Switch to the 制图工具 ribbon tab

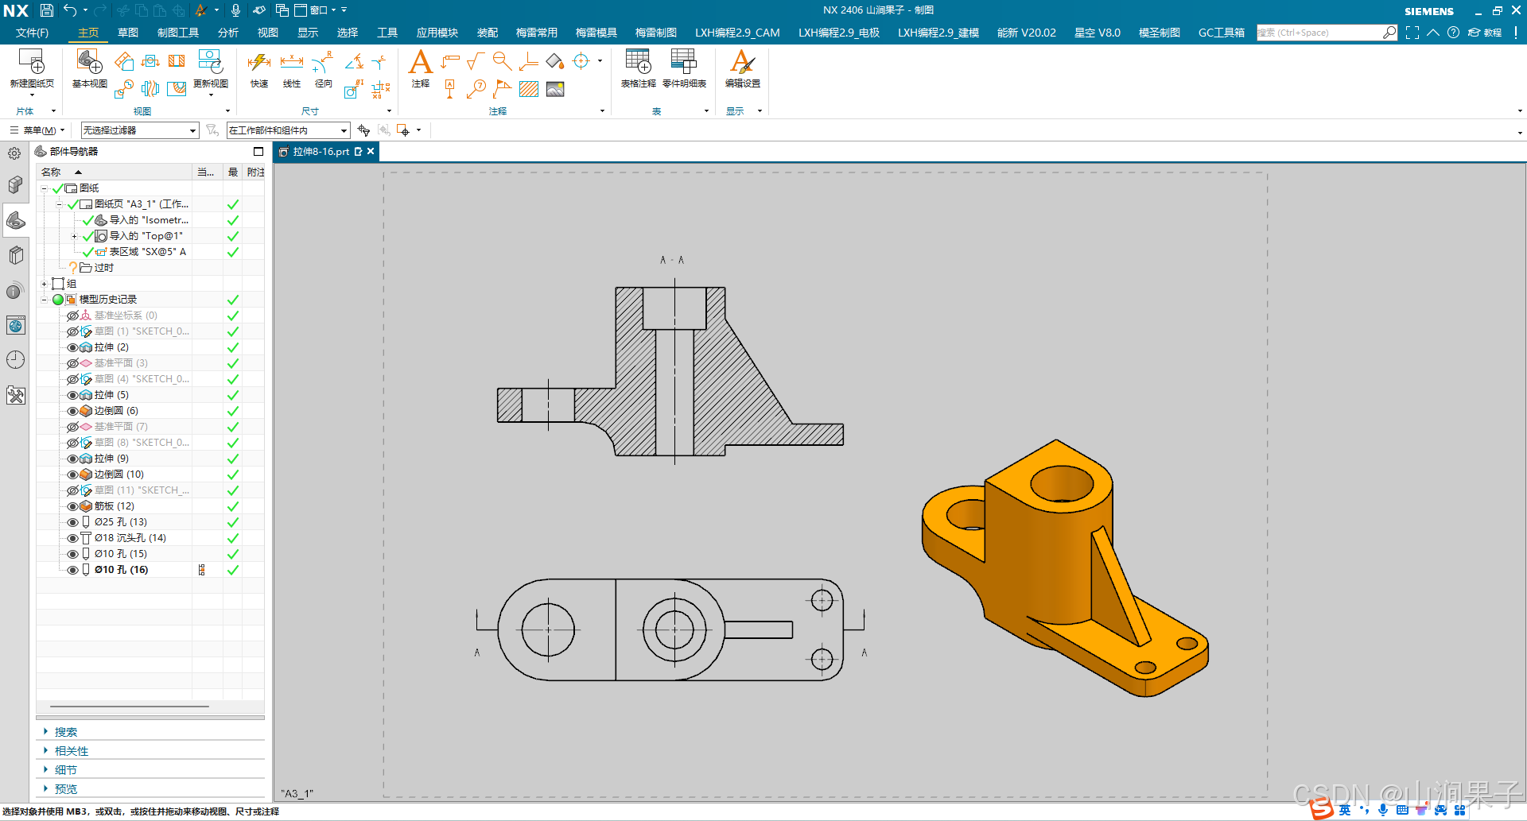coord(178,33)
